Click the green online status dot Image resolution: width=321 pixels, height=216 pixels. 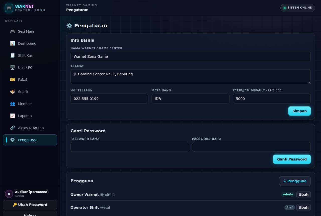pyautogui.click(x=285, y=8)
